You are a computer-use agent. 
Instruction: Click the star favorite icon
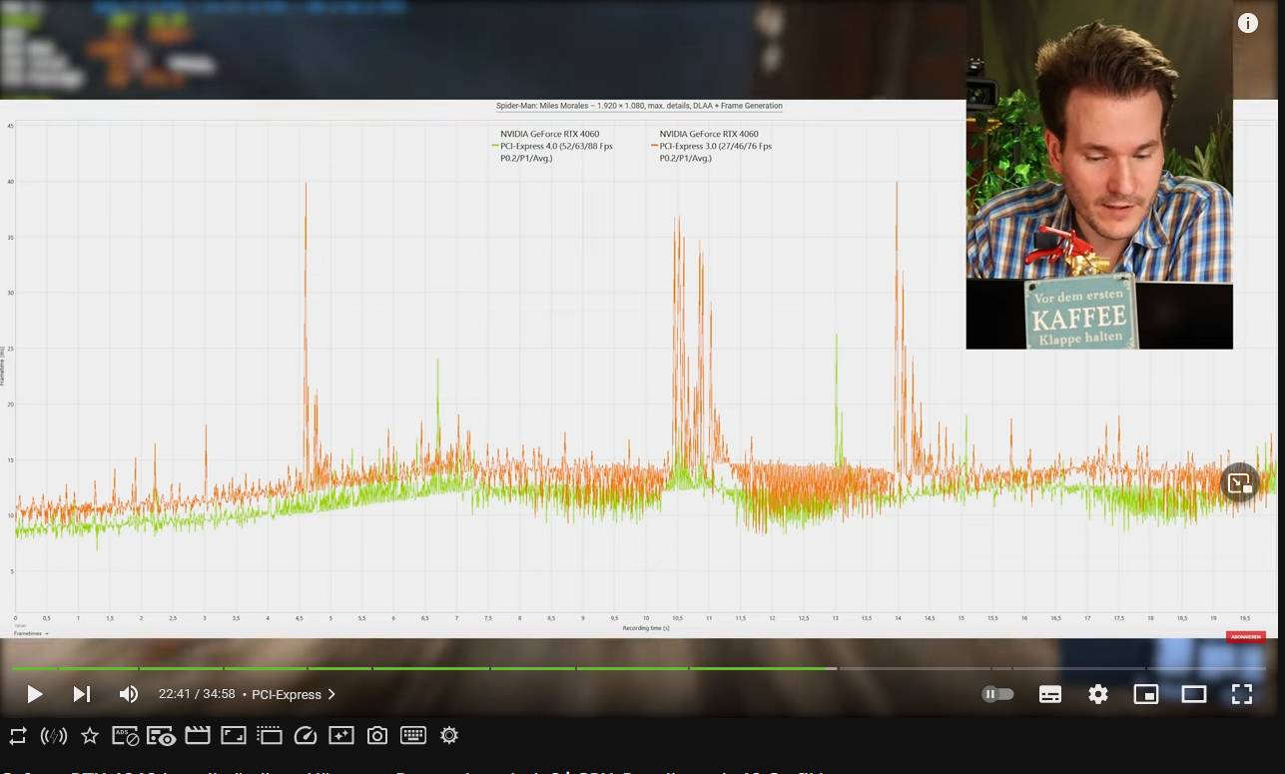[90, 736]
